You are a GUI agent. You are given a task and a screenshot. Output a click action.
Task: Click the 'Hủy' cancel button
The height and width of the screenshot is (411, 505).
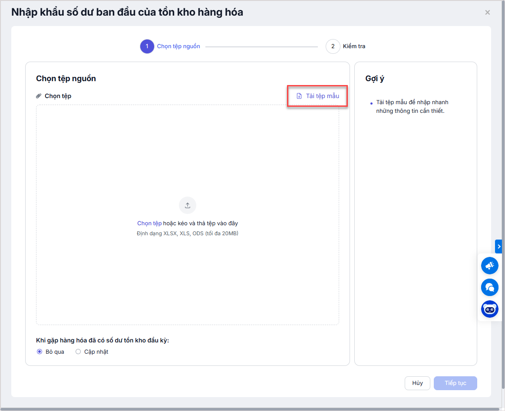(417, 383)
